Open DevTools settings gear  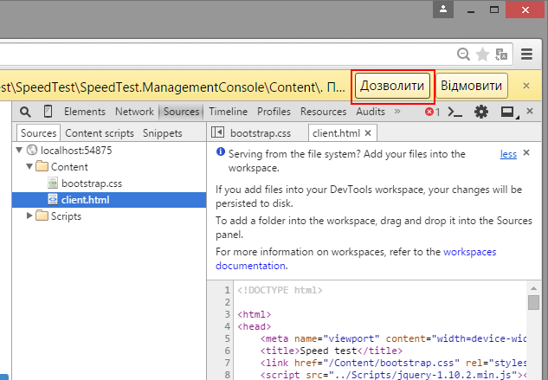click(480, 112)
